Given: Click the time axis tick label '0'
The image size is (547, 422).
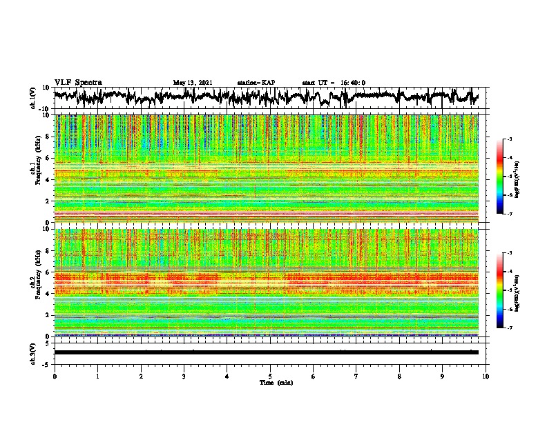Looking at the screenshot, I should click(55, 376).
